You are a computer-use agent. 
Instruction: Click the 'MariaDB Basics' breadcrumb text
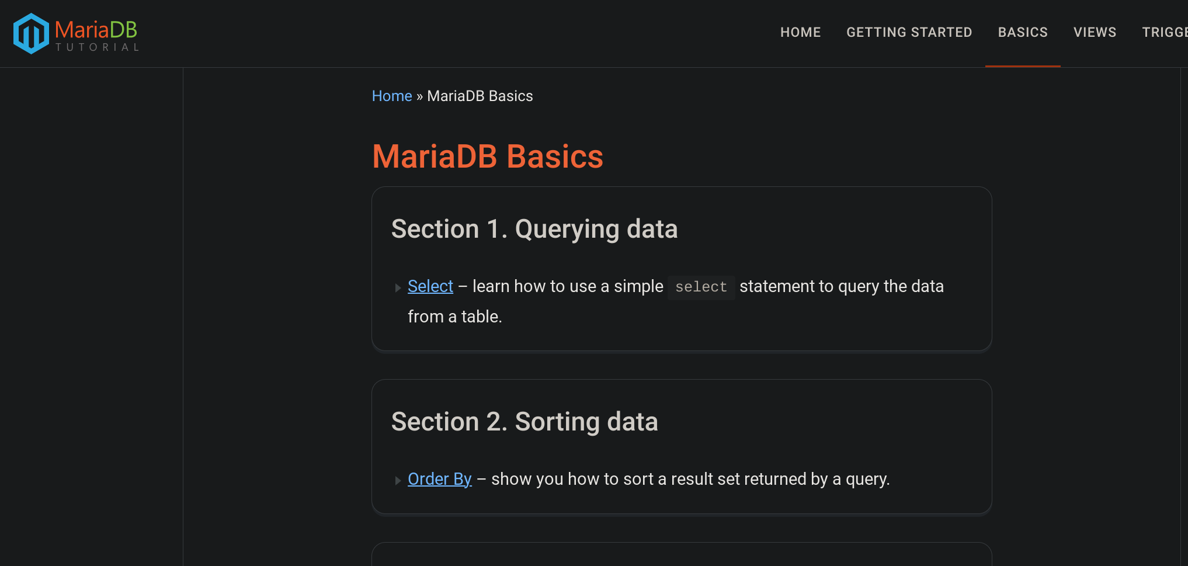pyautogui.click(x=480, y=96)
